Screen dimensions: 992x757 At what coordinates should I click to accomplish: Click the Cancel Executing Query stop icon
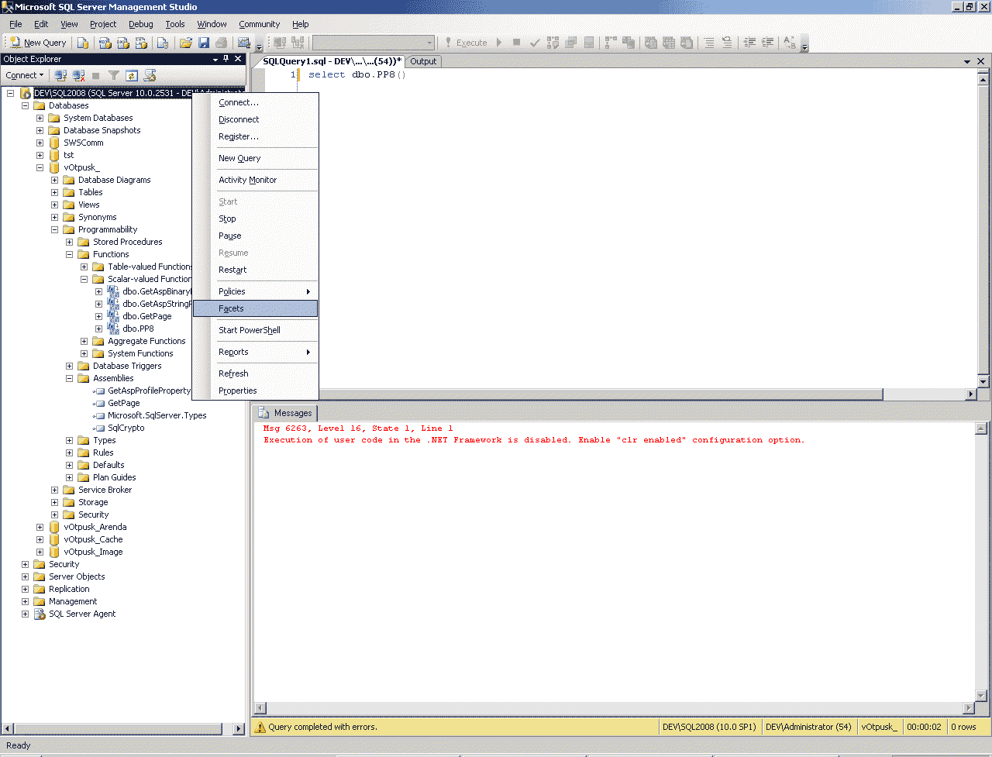pos(517,43)
